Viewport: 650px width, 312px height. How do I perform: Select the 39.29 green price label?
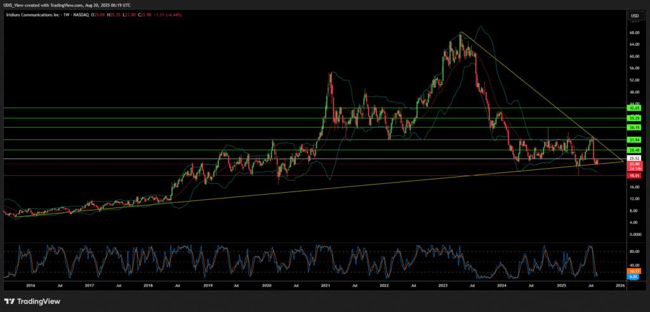click(x=633, y=118)
